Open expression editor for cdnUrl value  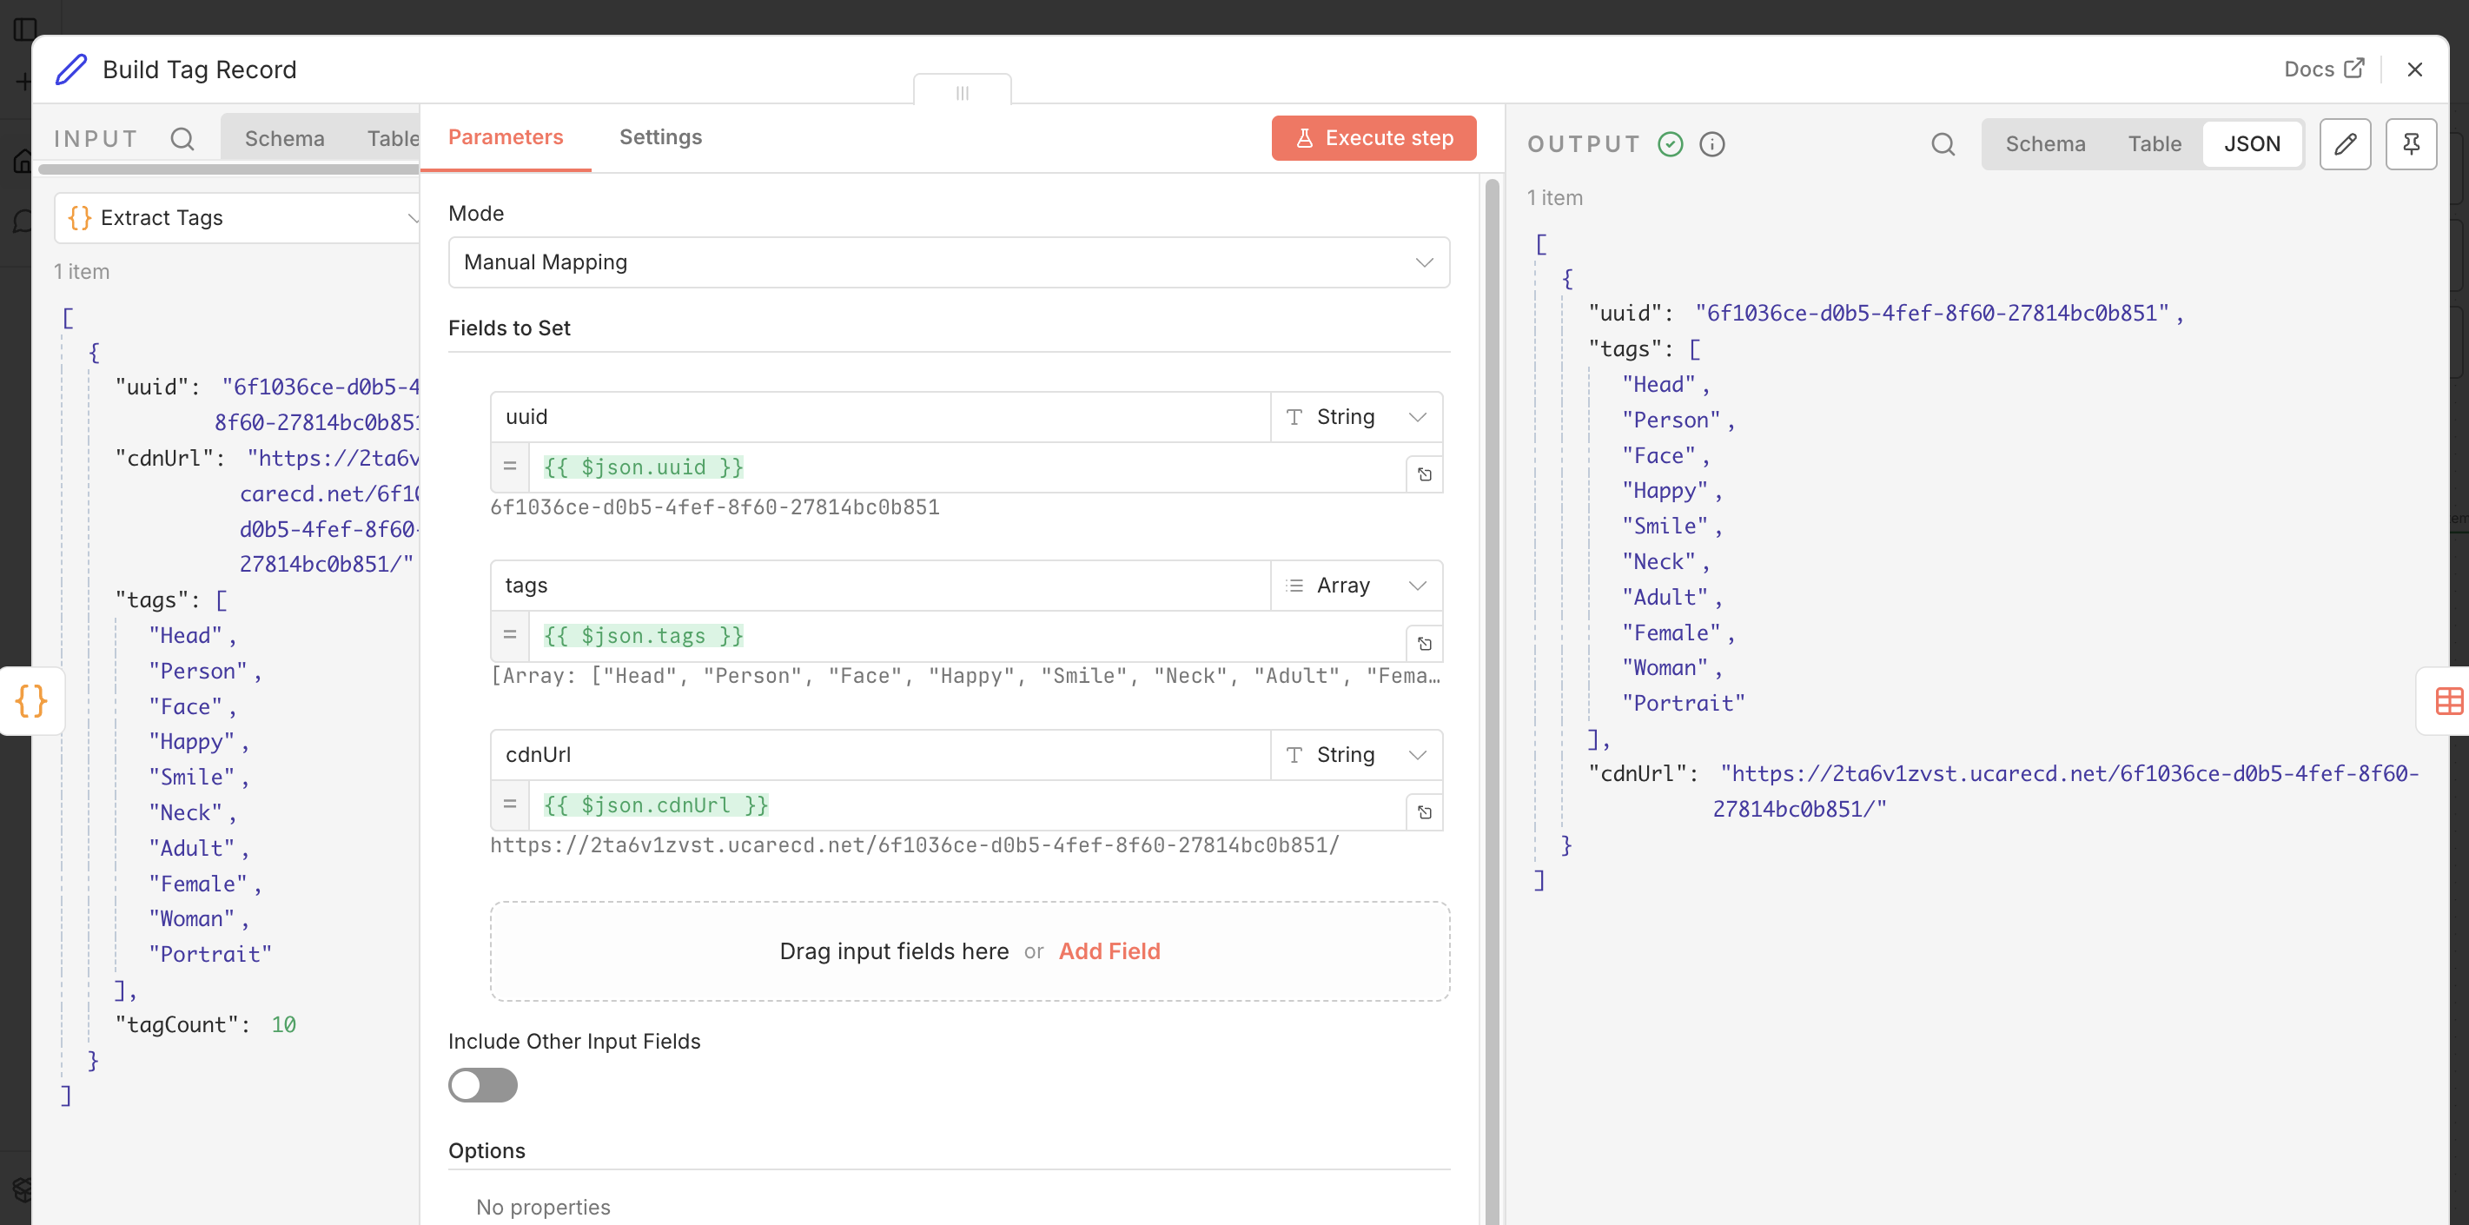click(1424, 811)
